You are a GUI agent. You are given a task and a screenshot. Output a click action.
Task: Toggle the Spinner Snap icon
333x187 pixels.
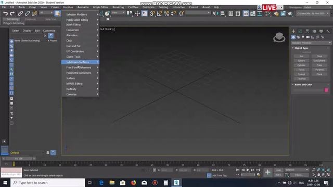[173, 14]
